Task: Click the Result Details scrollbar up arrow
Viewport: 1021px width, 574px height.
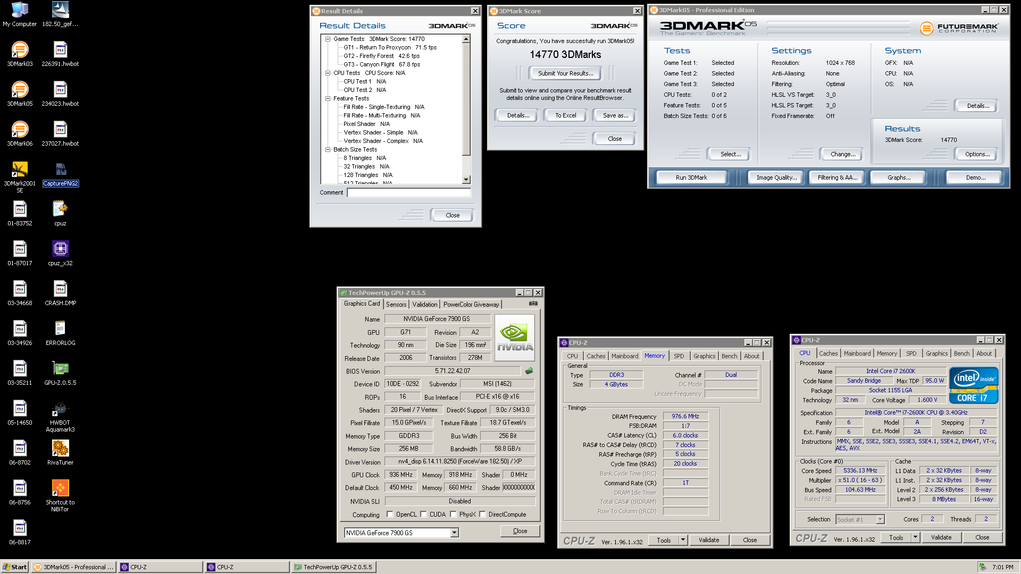Action: (x=466, y=39)
